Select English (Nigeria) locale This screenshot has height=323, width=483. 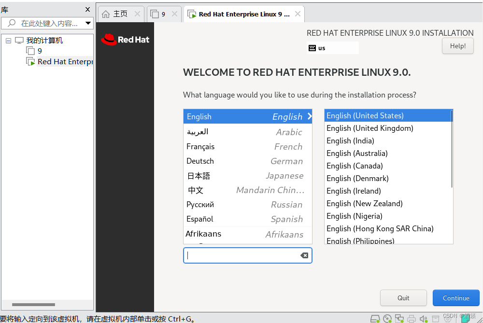click(x=387, y=216)
